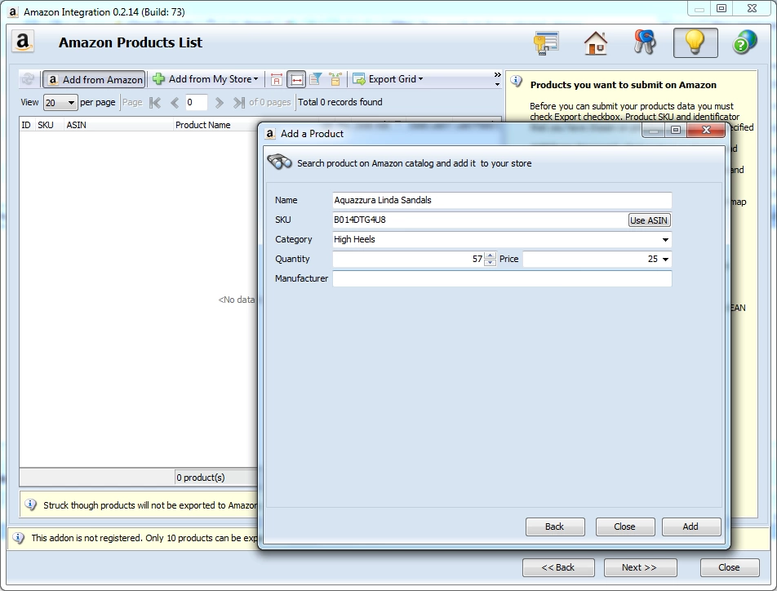The width and height of the screenshot is (777, 591).
Task: Click the Amazon logo in header
Action: pyautogui.click(x=23, y=42)
